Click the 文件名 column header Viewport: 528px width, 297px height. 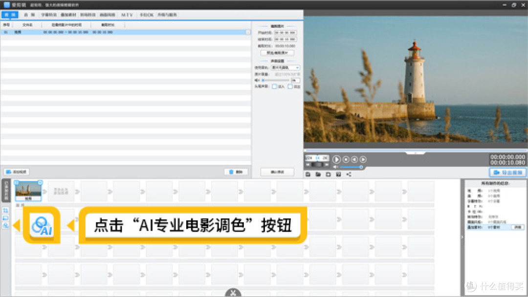pos(27,25)
